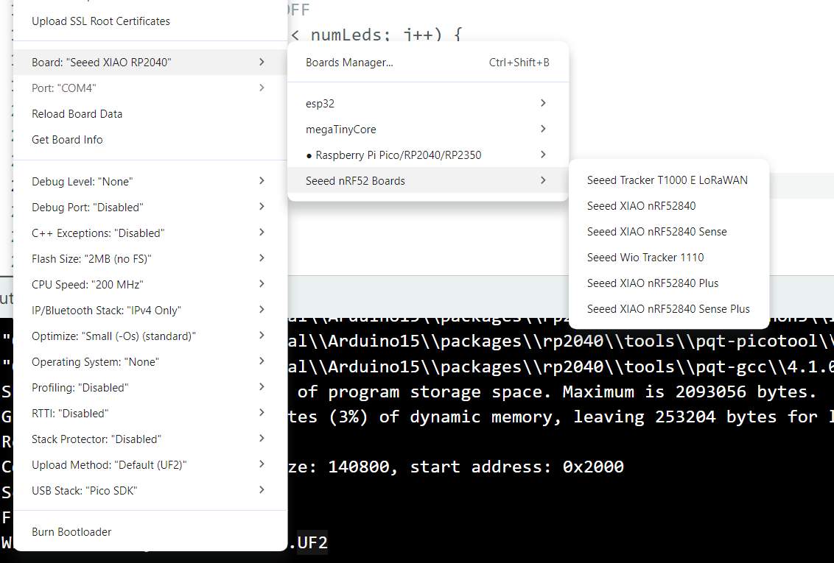Click the chevron next to Board entry

click(x=262, y=62)
